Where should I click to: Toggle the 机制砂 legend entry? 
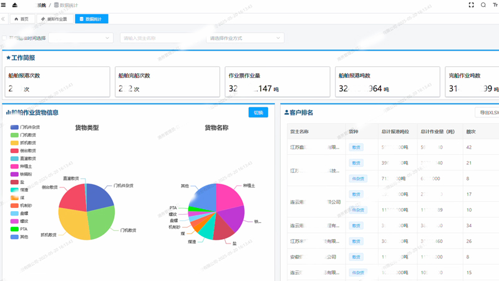(x=21, y=205)
